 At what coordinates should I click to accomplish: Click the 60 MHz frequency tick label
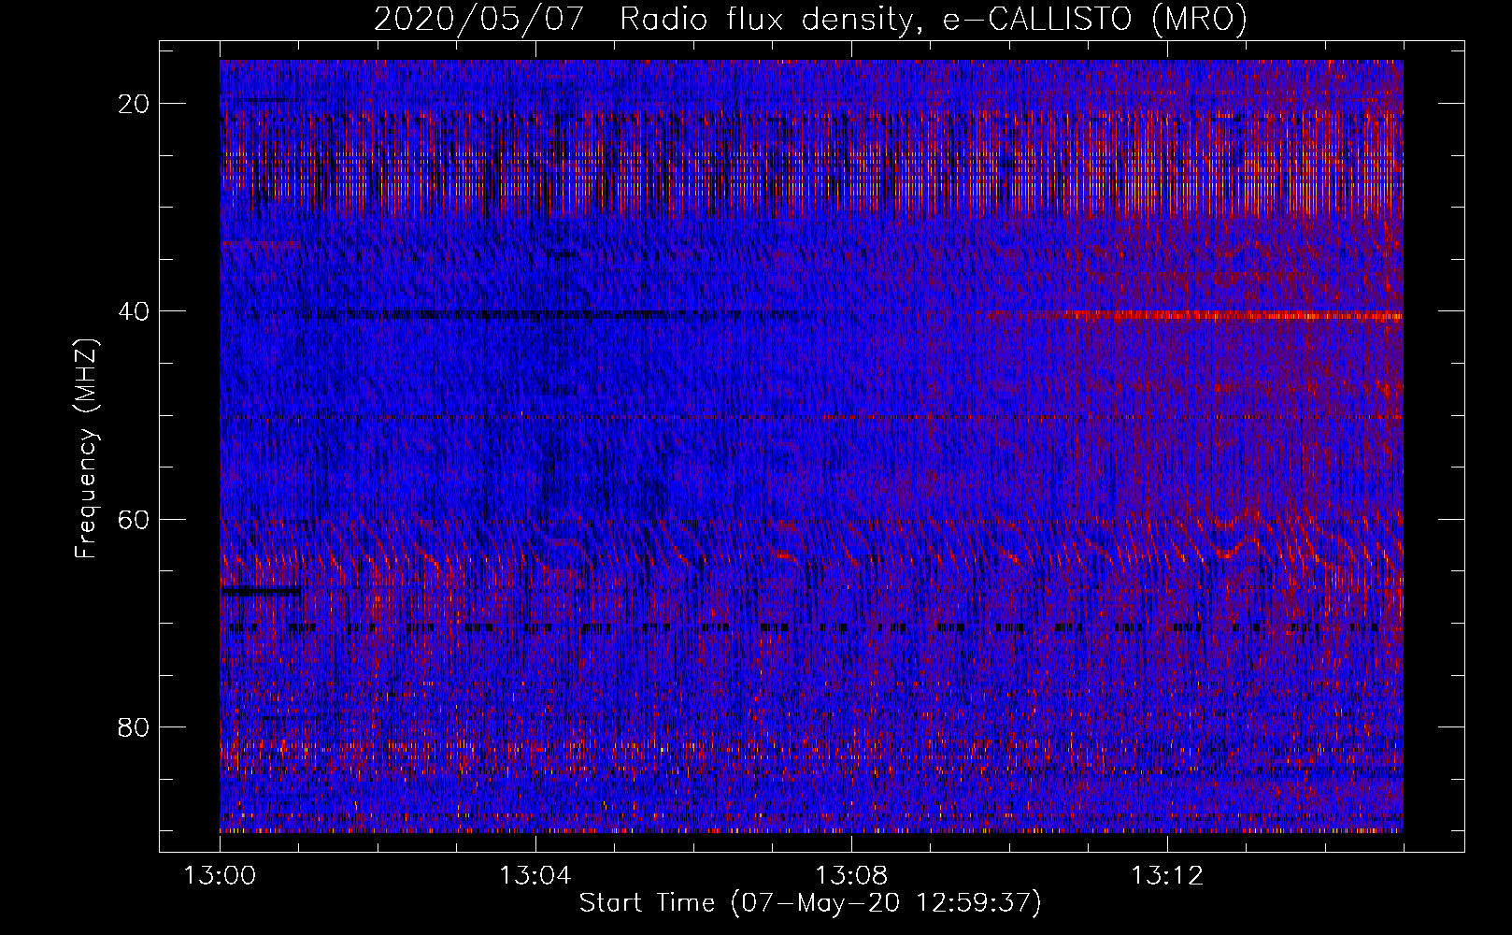[x=135, y=519]
